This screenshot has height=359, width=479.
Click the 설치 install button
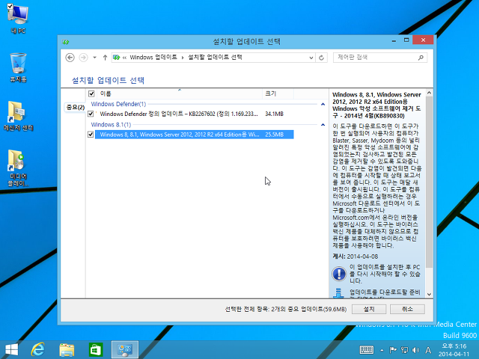pos(369,309)
